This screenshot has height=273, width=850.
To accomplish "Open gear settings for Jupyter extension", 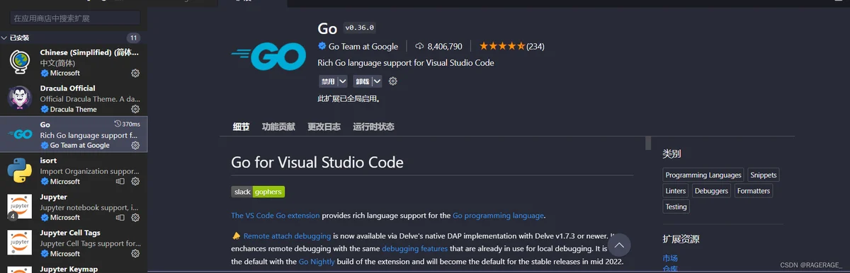I will (135, 217).
